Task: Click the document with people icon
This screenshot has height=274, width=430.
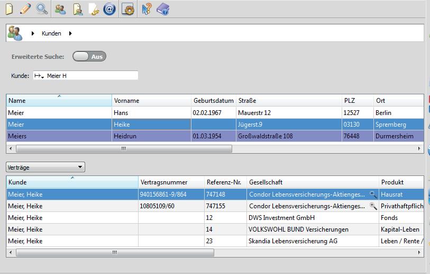Action: coord(78,10)
